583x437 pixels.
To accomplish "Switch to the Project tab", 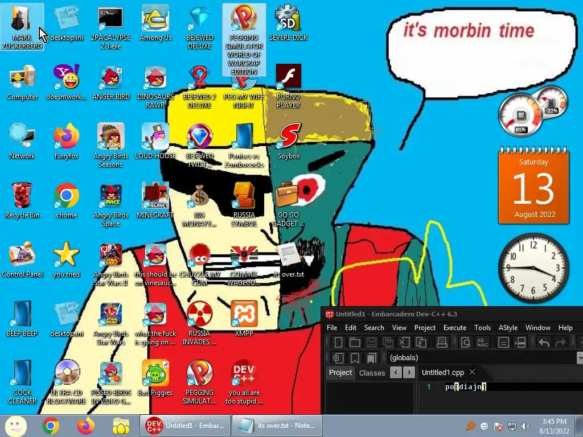I will pyautogui.click(x=340, y=372).
